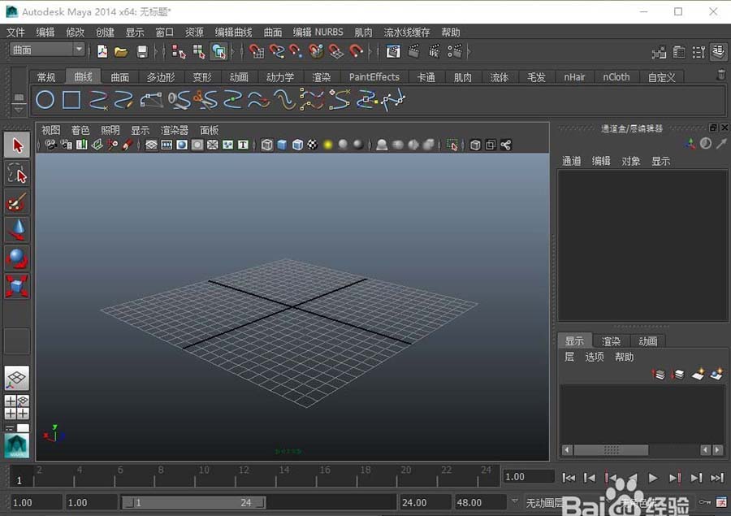Viewport: 731px width, 516px height.
Task: Open the 着色 viewport panel menu
Action: tap(80, 130)
